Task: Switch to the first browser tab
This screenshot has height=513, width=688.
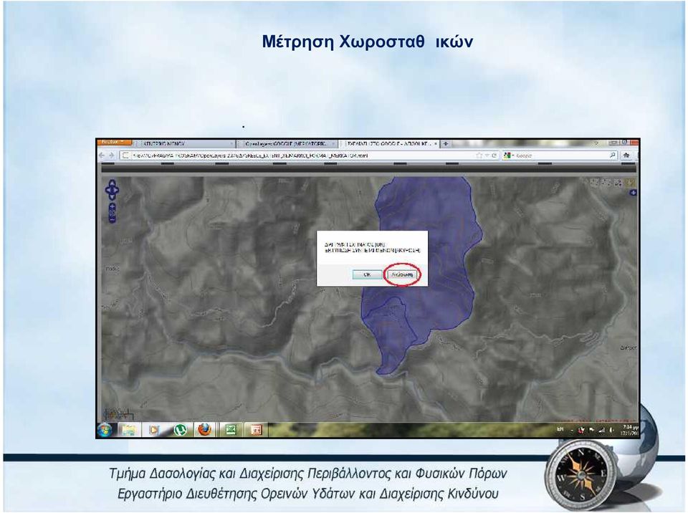Action: pos(183,143)
